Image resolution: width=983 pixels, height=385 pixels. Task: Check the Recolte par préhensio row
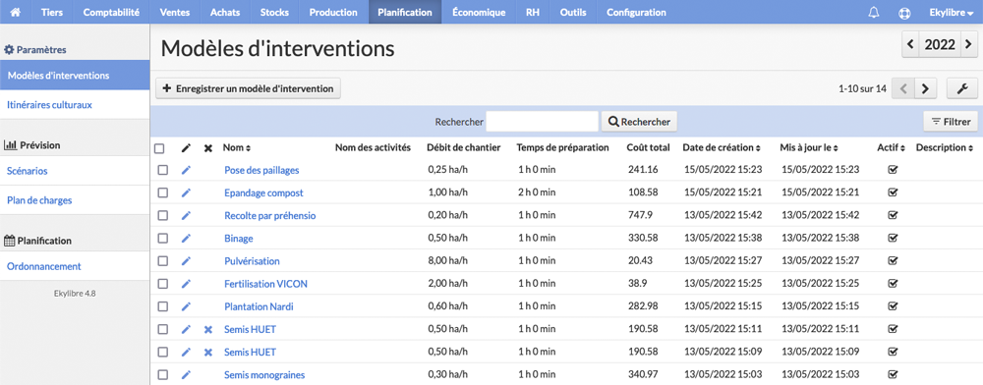pyautogui.click(x=162, y=215)
